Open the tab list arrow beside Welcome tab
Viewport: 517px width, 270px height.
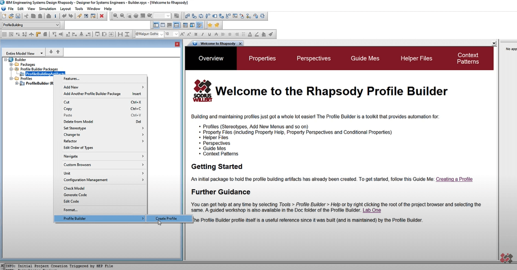[x=494, y=43]
